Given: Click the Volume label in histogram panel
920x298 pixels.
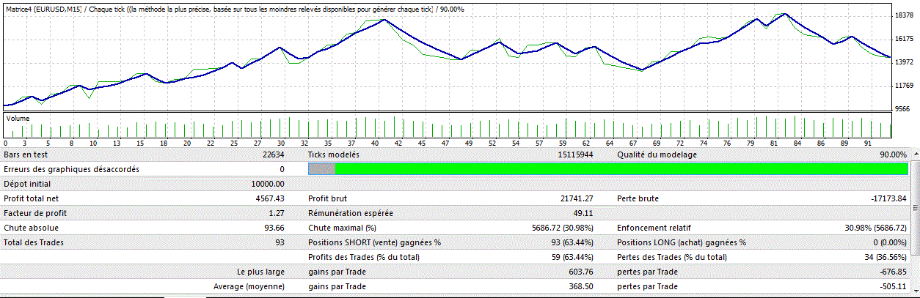Looking at the screenshot, I should point(18,117).
